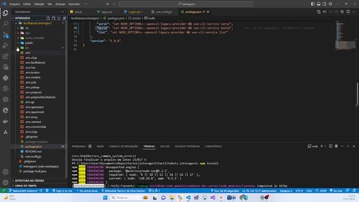The width and height of the screenshot is (359, 202).
Task: Click New File icon in Explorer header
Action: [x=48, y=18]
